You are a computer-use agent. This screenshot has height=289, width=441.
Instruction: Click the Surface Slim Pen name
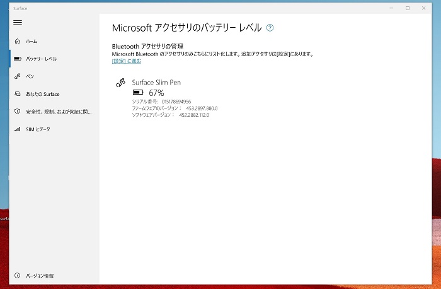click(156, 82)
